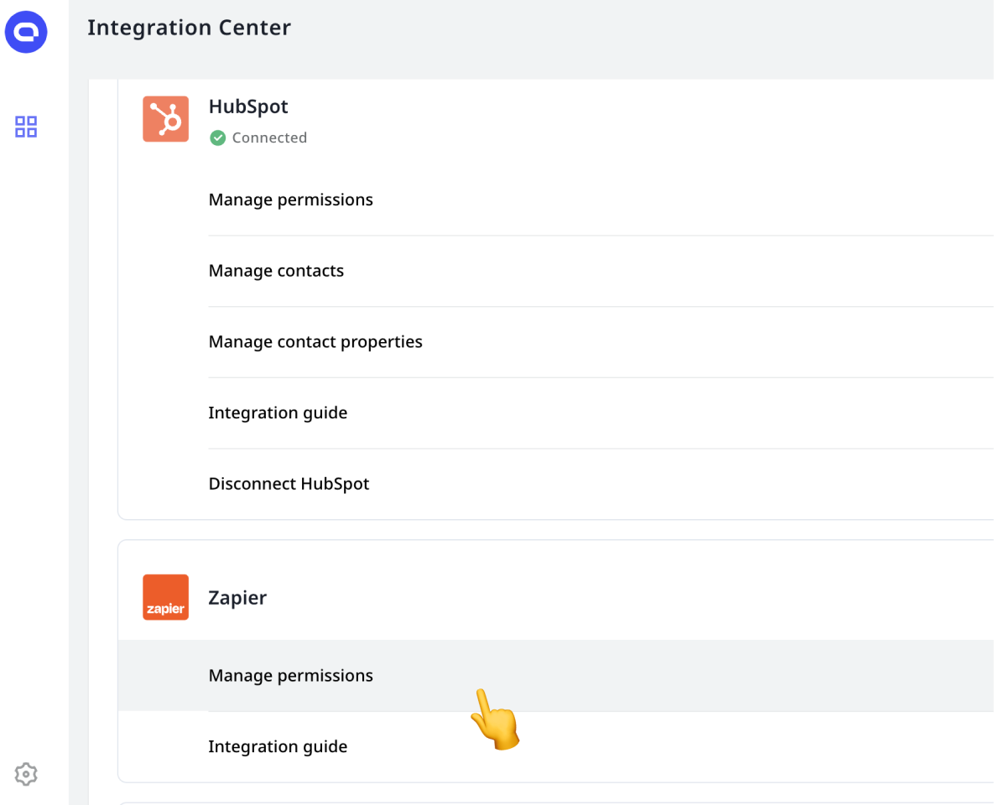Open HubSpot Manage permissions
Screen dimensions: 994x805
[601, 200]
